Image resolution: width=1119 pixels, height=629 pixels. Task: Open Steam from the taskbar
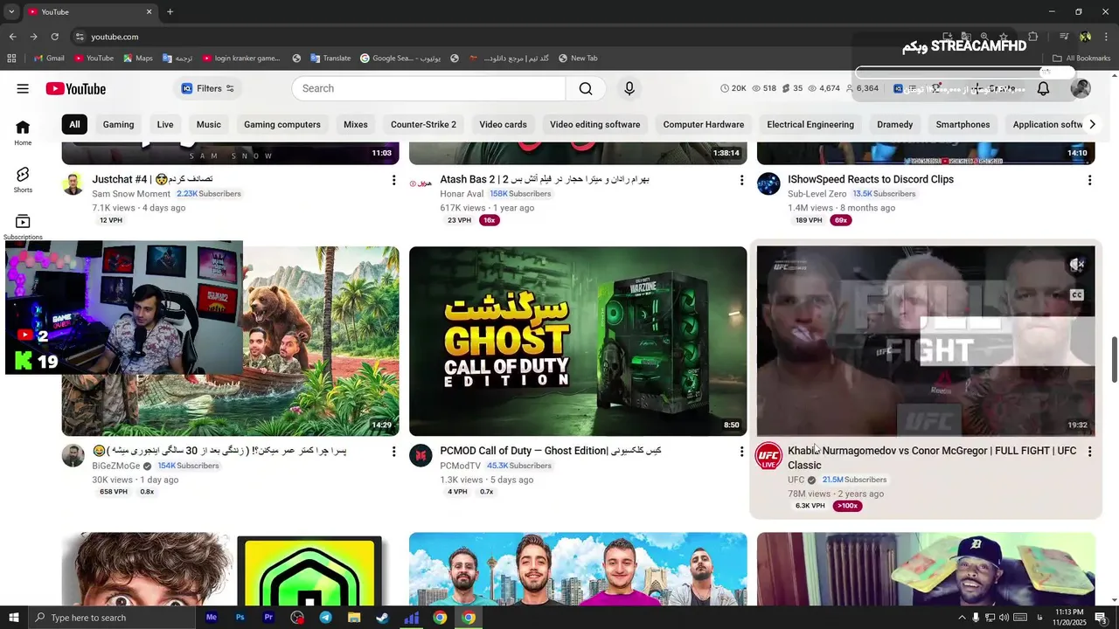click(382, 618)
